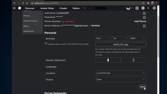This screenshot has width=167, height=94.
Task: Click the browser address bar URL
Action: pos(46,3)
